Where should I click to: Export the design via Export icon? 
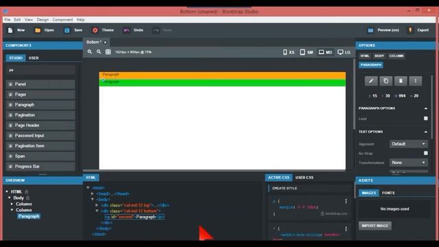tap(410, 30)
